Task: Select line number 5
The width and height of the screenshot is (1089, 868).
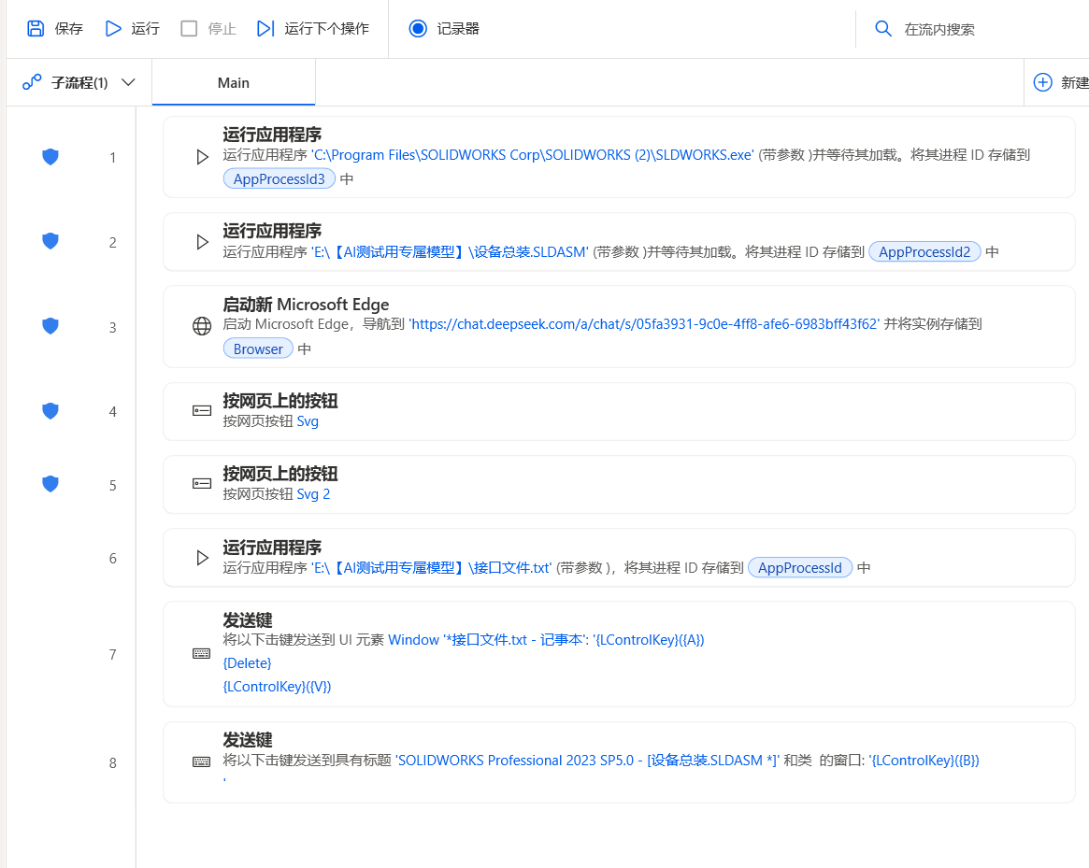Action: [x=112, y=485]
